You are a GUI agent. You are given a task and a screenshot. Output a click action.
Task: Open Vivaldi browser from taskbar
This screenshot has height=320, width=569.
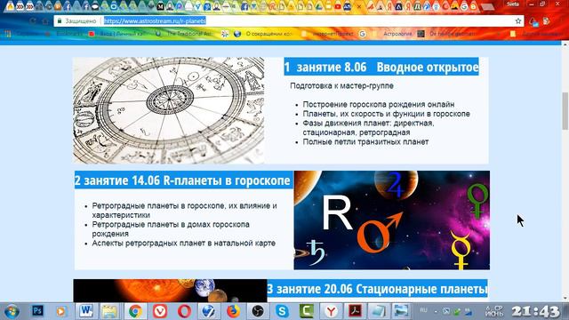coord(160,311)
